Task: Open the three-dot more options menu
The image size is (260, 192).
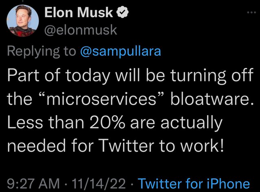Action: pos(252,12)
